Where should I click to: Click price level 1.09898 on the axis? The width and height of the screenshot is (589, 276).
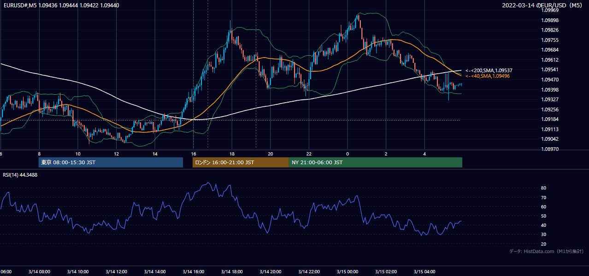coord(550,20)
